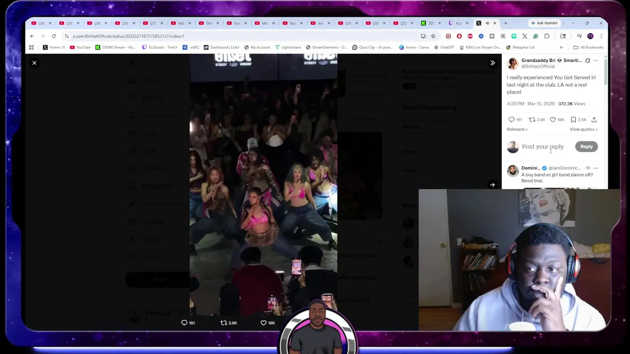Image resolution: width=630 pixels, height=354 pixels.
Task: Open the My Account bookmark
Action: coord(257,47)
